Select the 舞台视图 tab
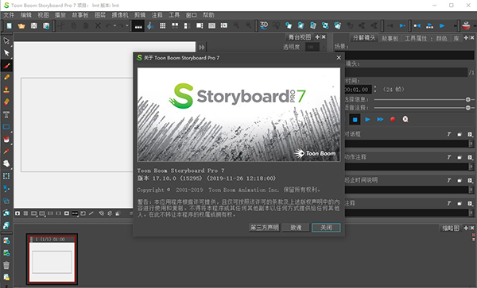Image resolution: width=477 pixels, height=288 pixels. (x=300, y=37)
